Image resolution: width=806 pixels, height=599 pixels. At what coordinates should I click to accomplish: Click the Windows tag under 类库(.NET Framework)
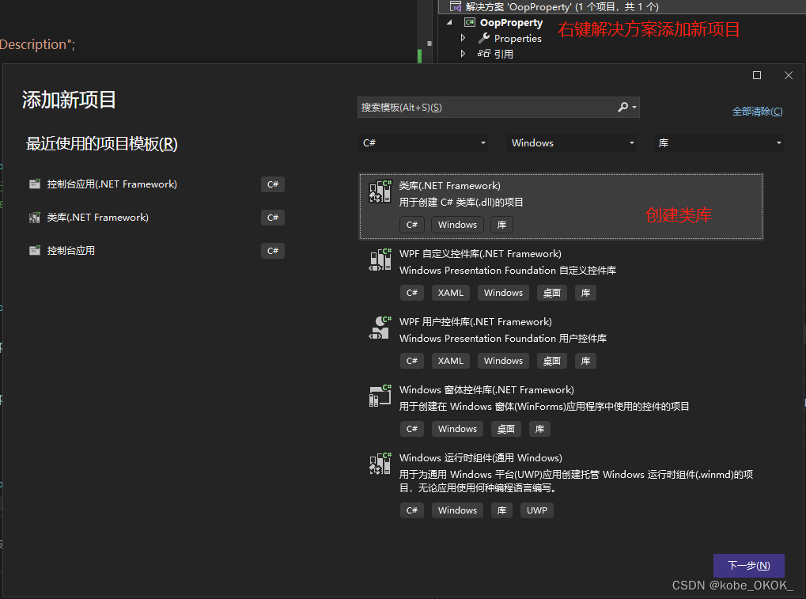pos(457,225)
